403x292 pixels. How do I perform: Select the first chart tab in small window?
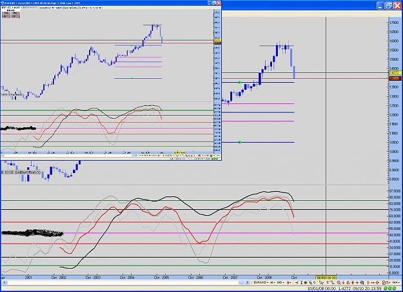coord(19,8)
